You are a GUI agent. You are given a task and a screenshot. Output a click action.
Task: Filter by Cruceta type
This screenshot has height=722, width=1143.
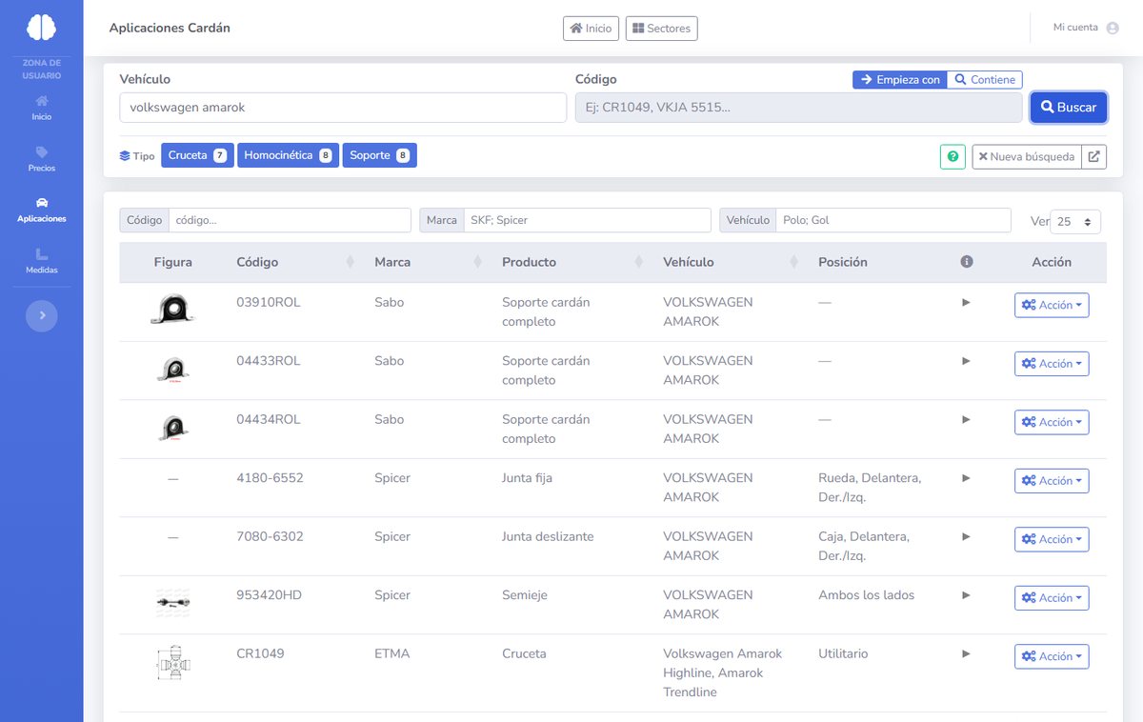click(x=197, y=155)
